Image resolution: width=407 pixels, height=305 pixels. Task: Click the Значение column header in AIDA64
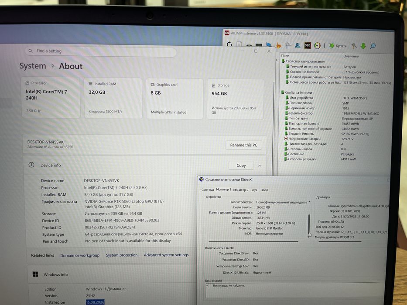(351, 56)
